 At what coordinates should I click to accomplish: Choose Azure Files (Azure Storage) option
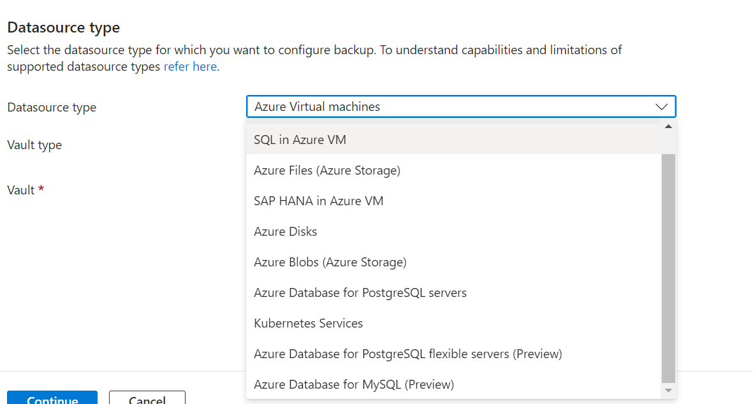(x=326, y=170)
